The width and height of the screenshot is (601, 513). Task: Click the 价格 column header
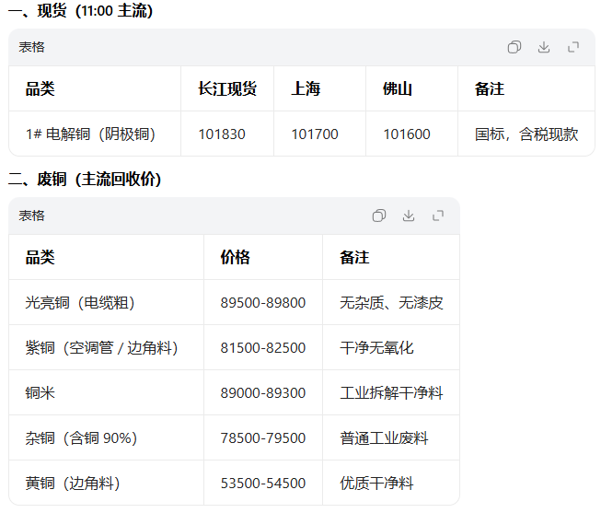click(235, 258)
